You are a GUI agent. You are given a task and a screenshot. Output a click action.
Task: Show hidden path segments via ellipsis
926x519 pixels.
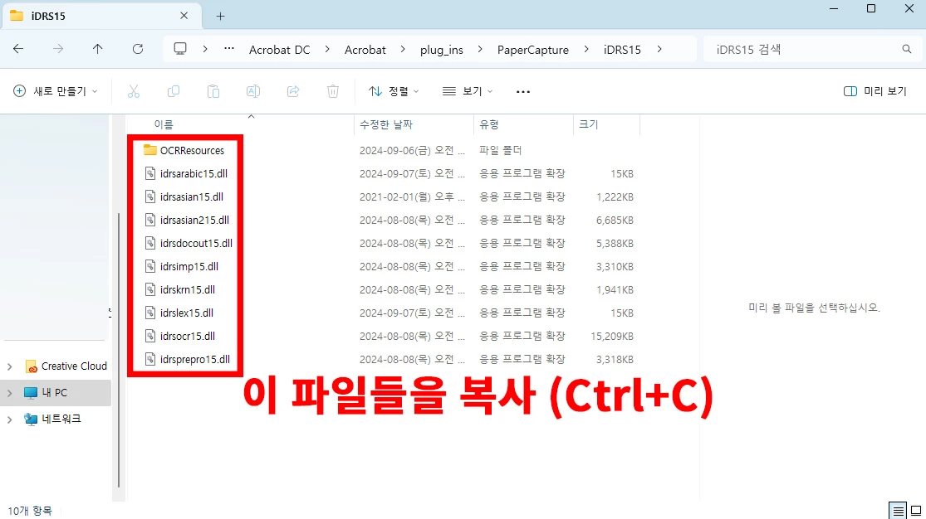[229, 49]
